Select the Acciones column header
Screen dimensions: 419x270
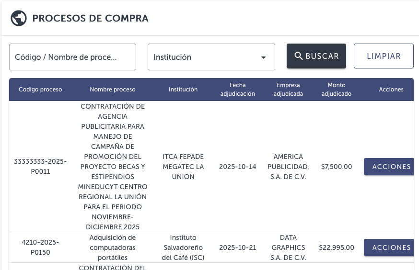(x=391, y=90)
